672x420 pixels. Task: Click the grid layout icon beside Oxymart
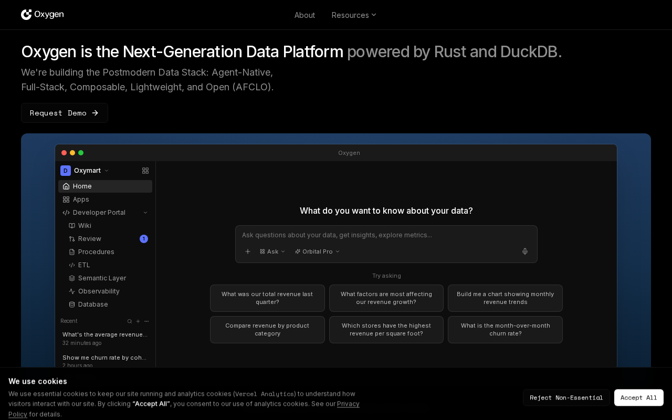(x=145, y=171)
